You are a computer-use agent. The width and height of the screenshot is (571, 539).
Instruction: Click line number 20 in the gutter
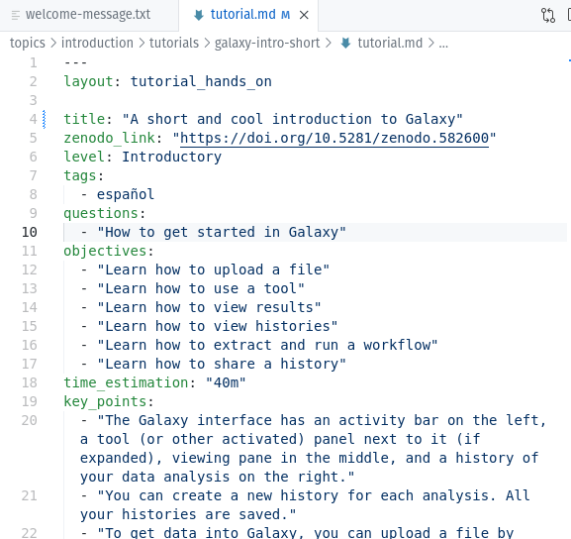[x=29, y=420]
